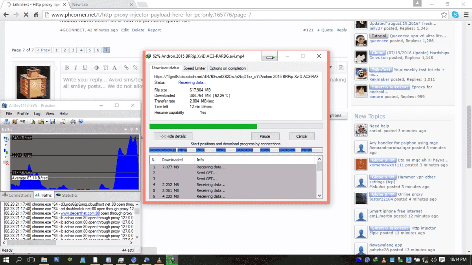Screen dimensions: 472x265
Task: Click Bold icon in reply editor
Action: click(x=67, y=68)
